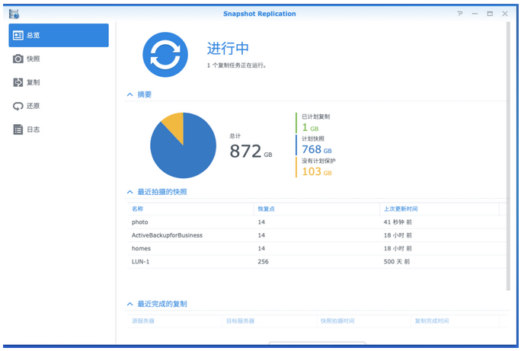521x351 pixels.
Task: Click the Snapshot Replication app icon in title bar
Action: (14, 14)
